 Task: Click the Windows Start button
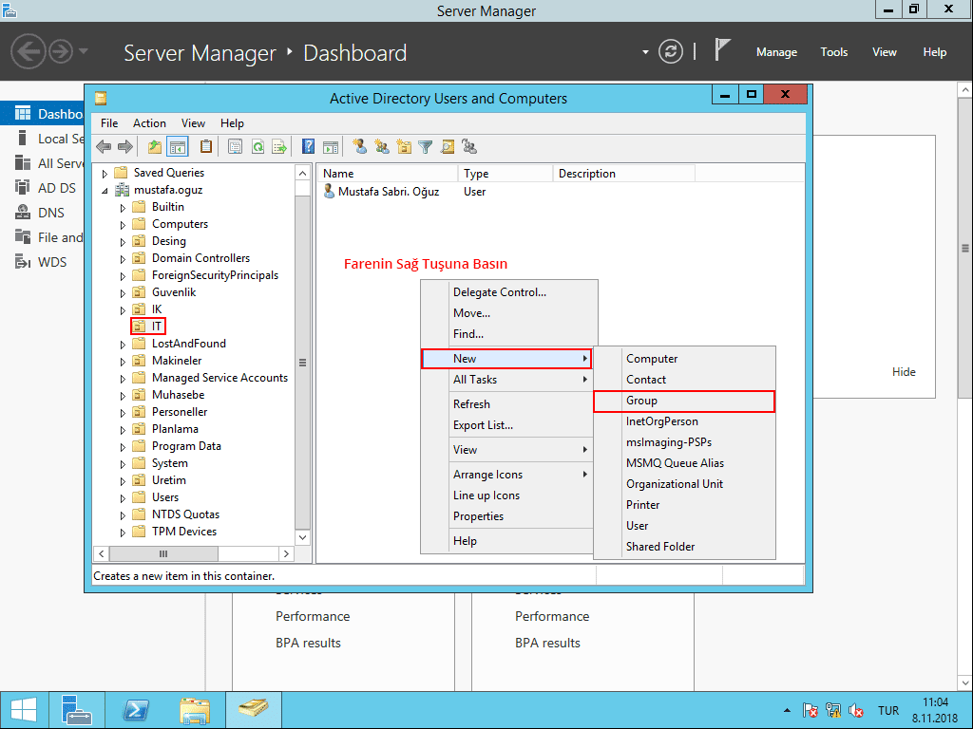coord(24,710)
